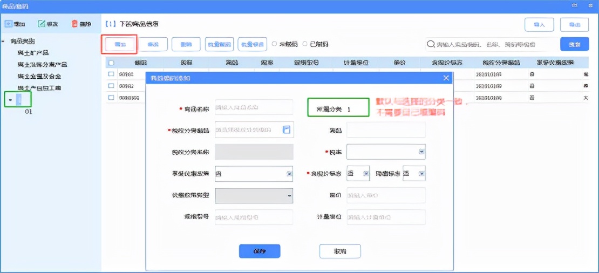The width and height of the screenshot is (599, 273).
Task: Focus the 计量单位 input in the dialog
Action: [x=386, y=217]
